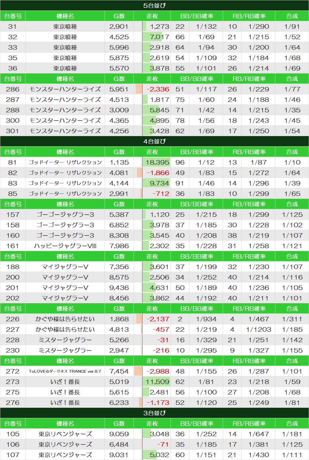
Task: Click G count 8,308 for machine 160
Action: coord(119,236)
